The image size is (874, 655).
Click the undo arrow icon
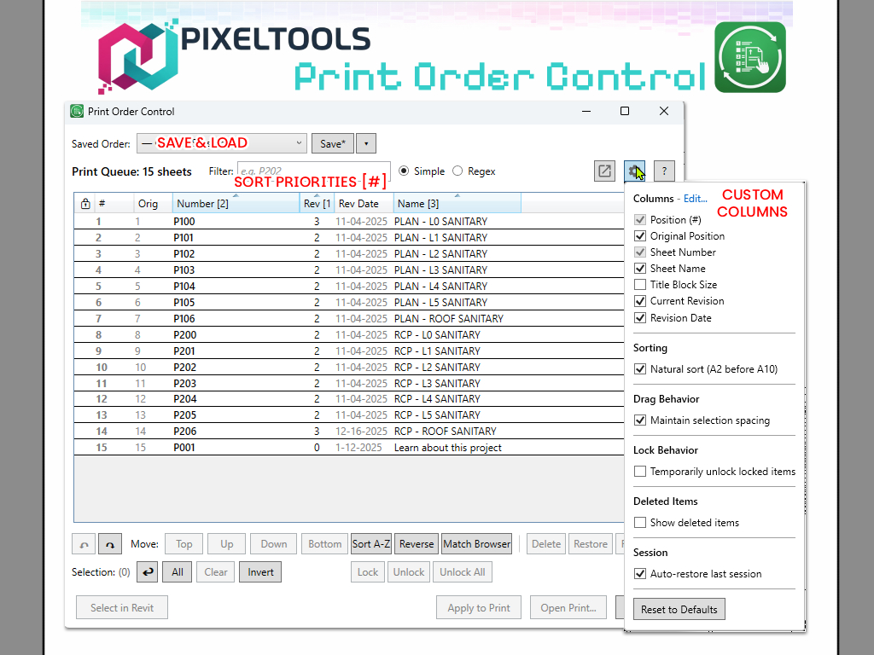(x=84, y=544)
